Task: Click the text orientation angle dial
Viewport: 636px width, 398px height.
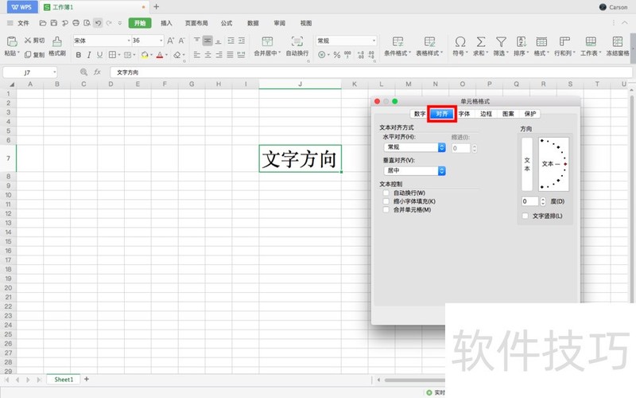Action: [x=553, y=164]
